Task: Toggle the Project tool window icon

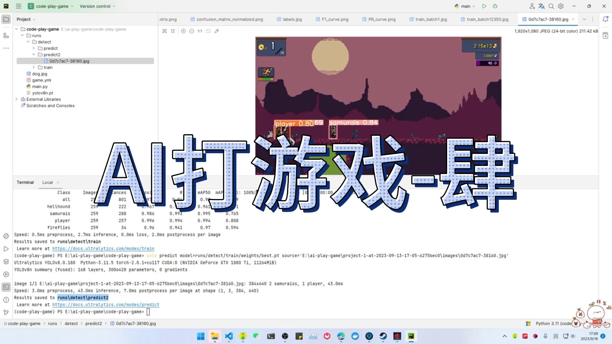Action: pyautogui.click(x=6, y=19)
